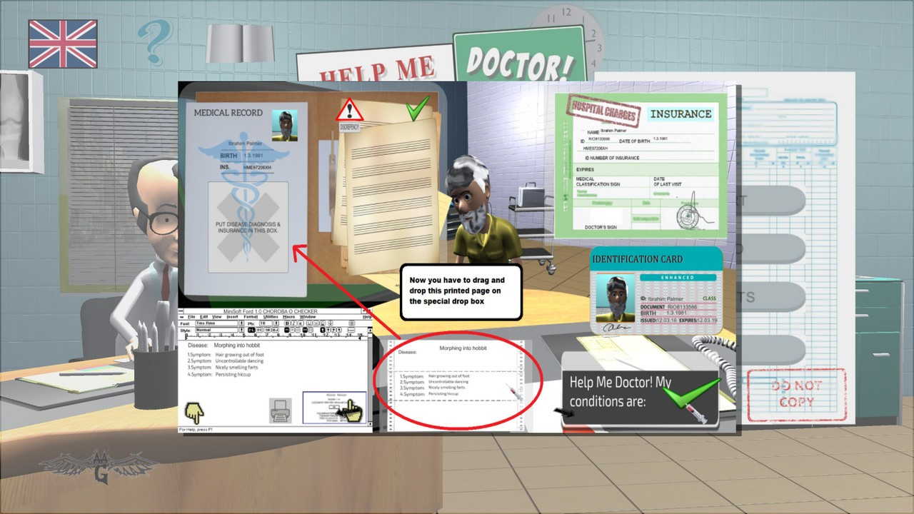Viewport: 914px width, 514px height.
Task: Open help via the question mark icon
Action: click(x=154, y=42)
